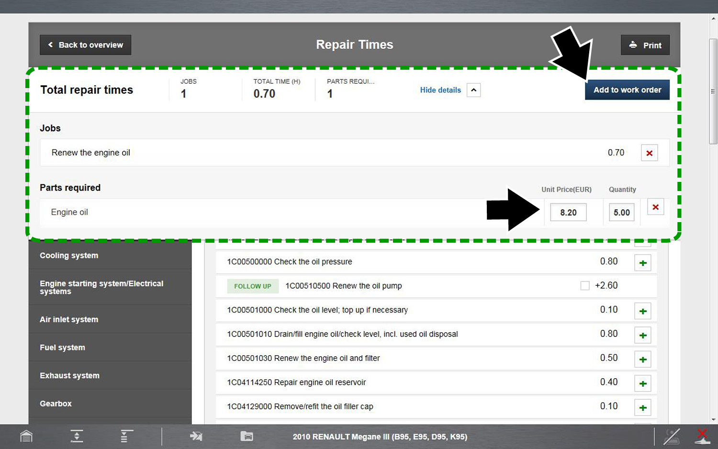The height and width of the screenshot is (449, 718).
Task: Click the home garage icon in bottom bar
Action: (x=26, y=436)
